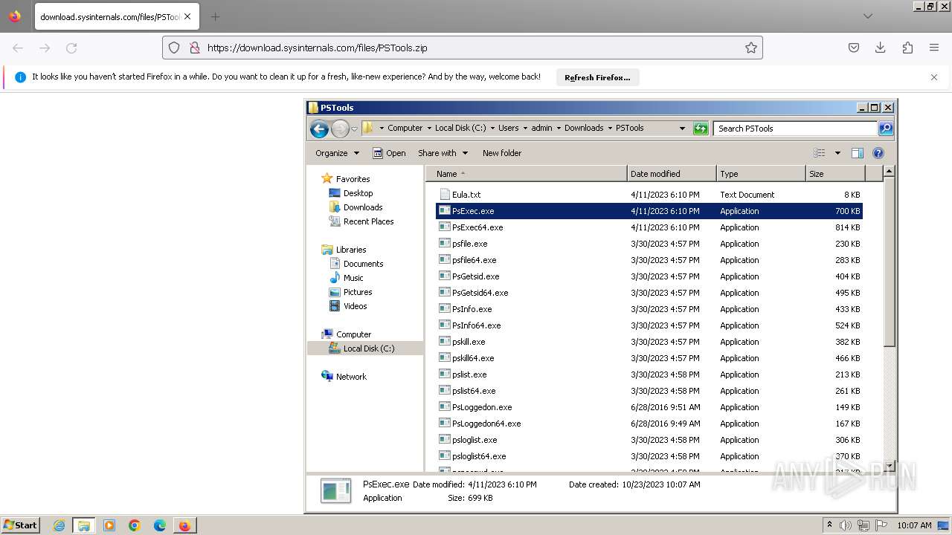Sort files by the Type column
Image resolution: width=952 pixels, height=535 pixels.
pyautogui.click(x=761, y=174)
